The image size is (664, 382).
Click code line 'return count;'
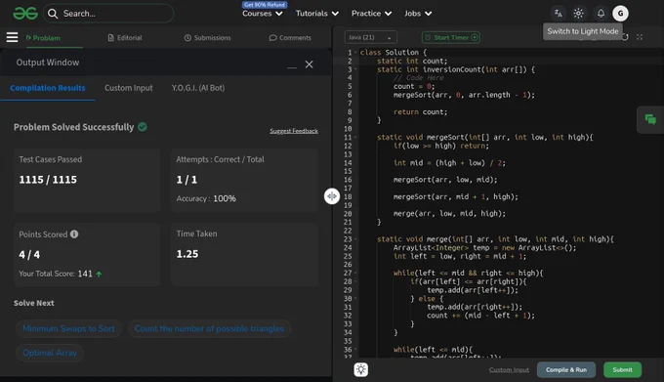pyautogui.click(x=420, y=111)
